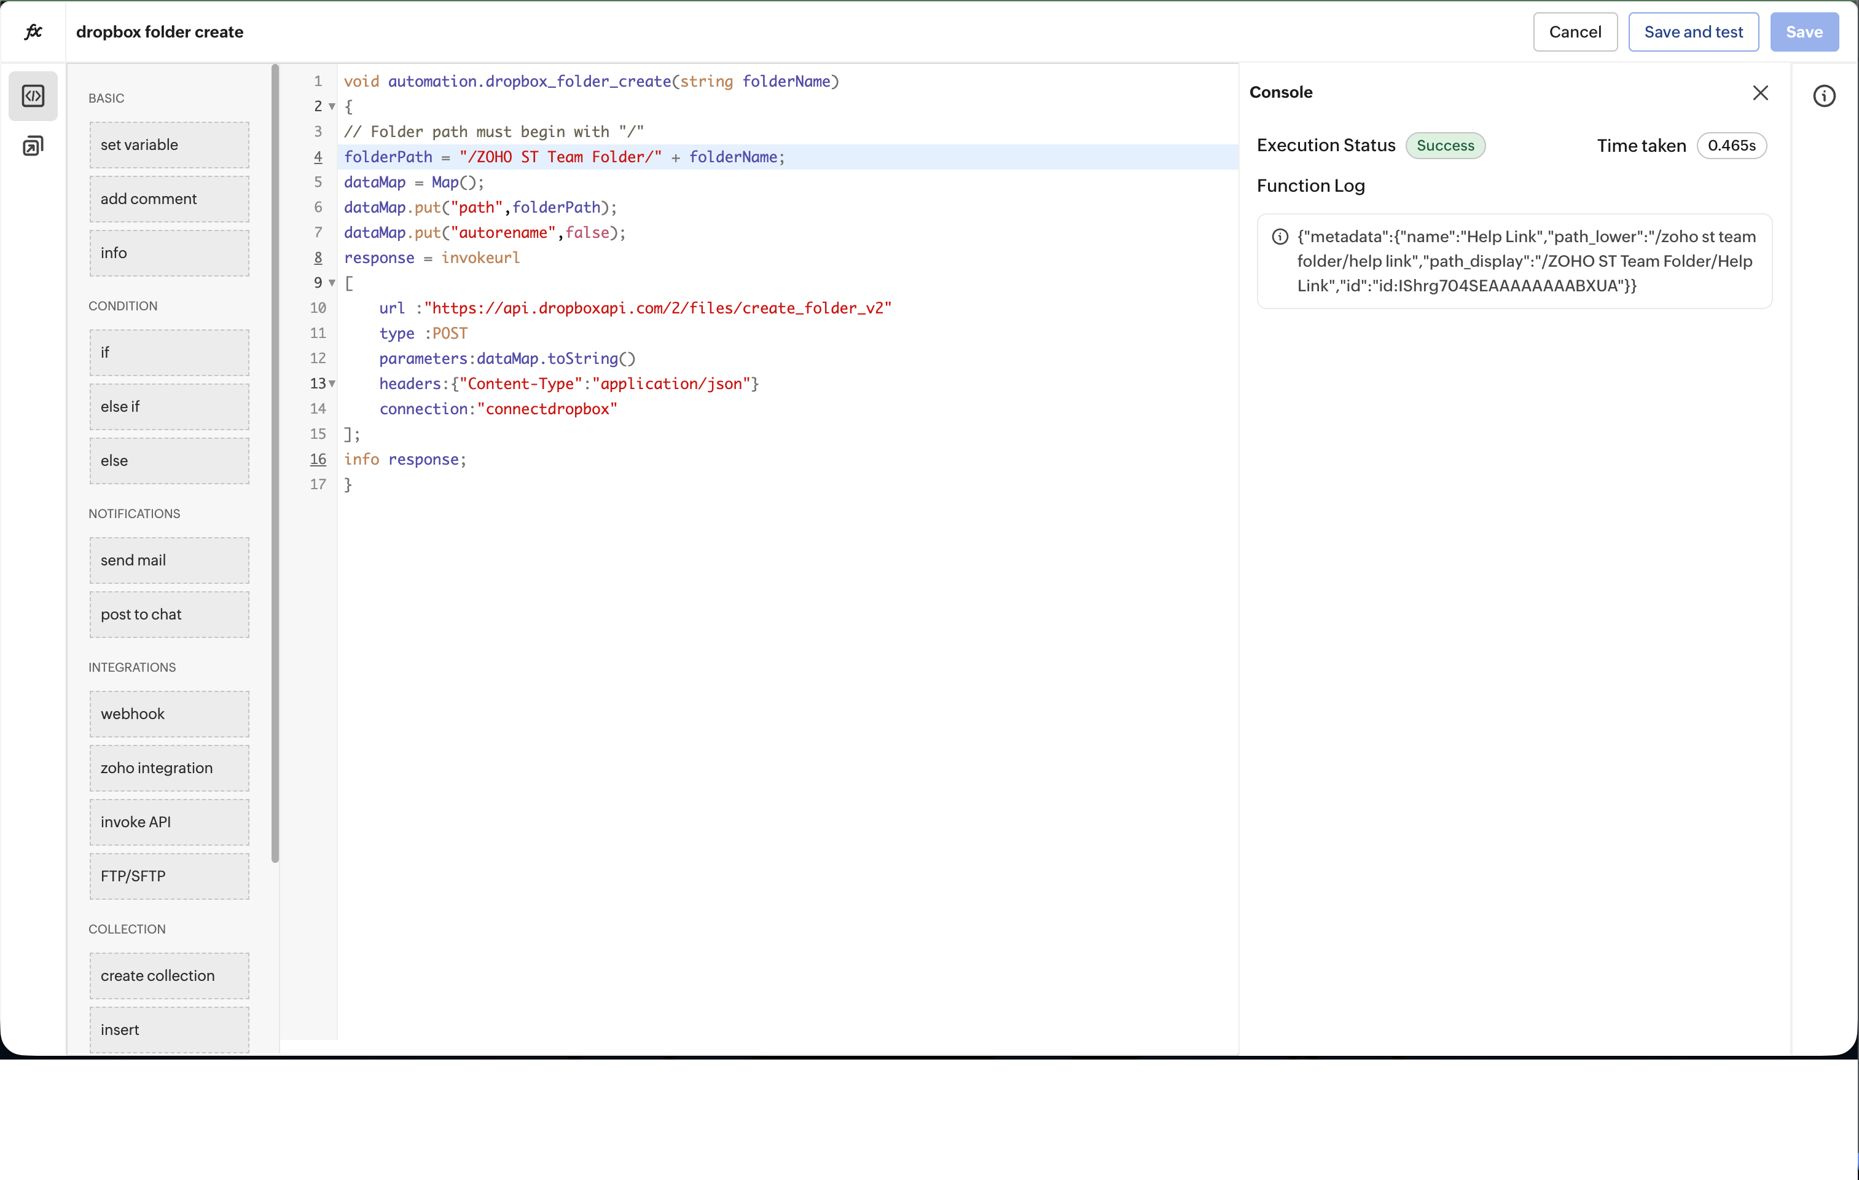The width and height of the screenshot is (1859, 1180).
Task: Choose the 'send mail' notification block
Action: coord(169,560)
